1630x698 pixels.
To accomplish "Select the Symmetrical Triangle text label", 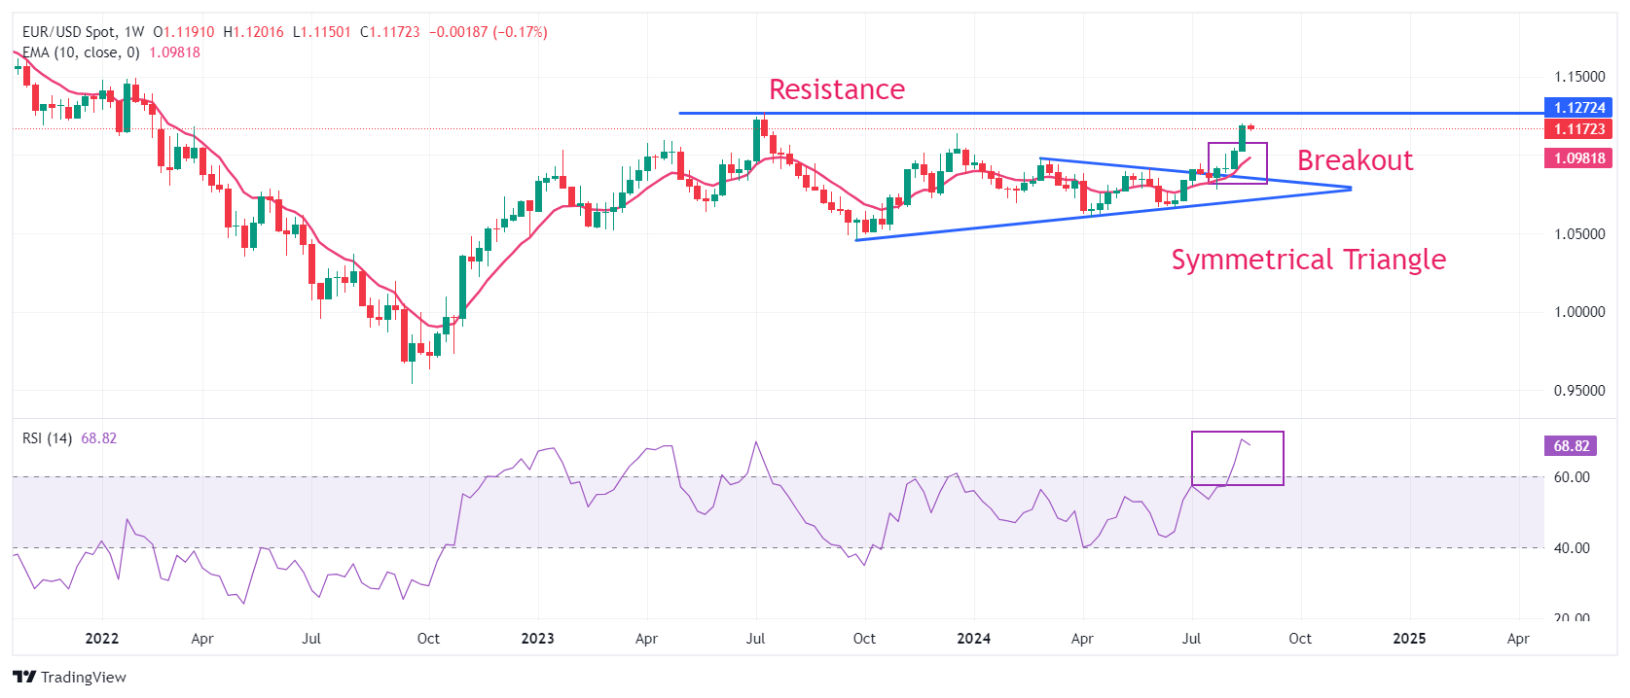I will click(x=1308, y=260).
